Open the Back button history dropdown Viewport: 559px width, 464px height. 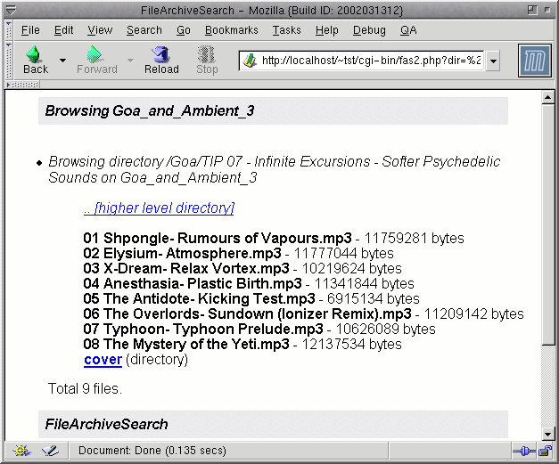(62, 61)
